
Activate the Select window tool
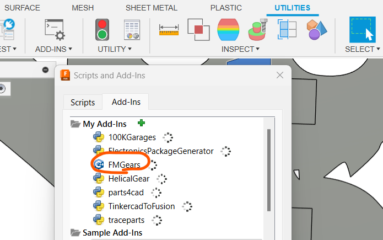pos(363,30)
